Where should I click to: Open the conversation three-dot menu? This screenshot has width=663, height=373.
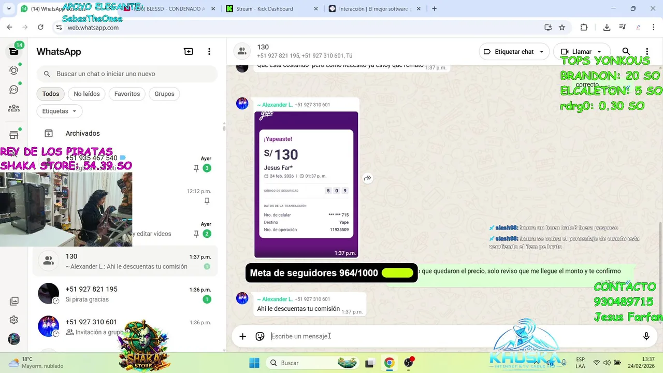click(647, 51)
